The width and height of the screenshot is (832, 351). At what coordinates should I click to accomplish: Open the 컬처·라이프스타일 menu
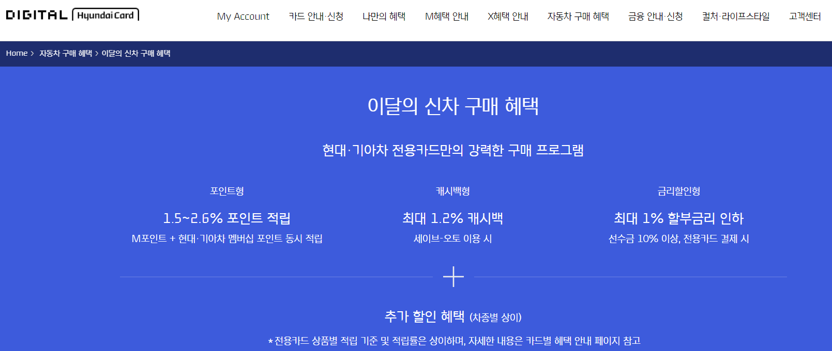point(736,17)
